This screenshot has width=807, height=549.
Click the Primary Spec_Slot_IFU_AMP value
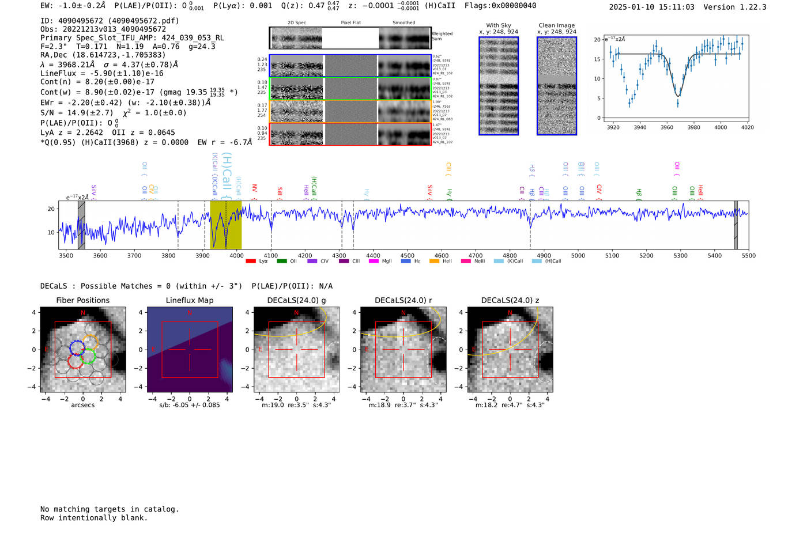pyautogui.click(x=132, y=38)
